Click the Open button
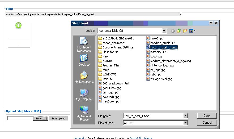 tap(207, 116)
